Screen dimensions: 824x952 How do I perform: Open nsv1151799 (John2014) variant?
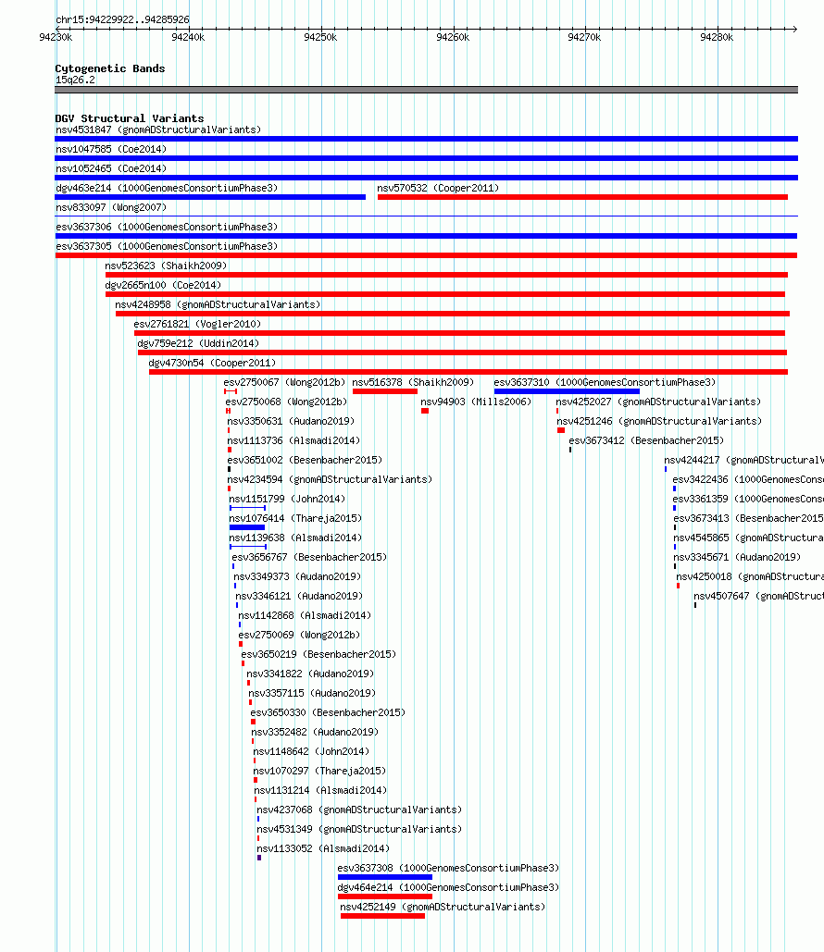(x=287, y=499)
